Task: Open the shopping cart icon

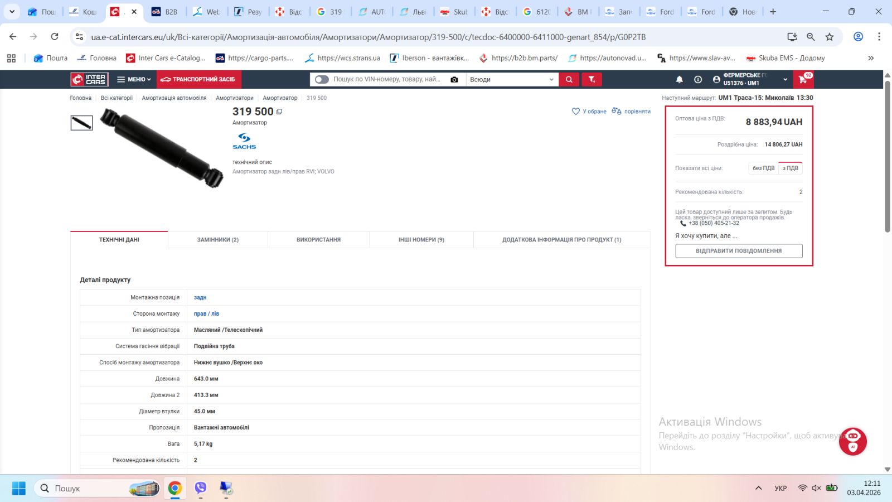Action: tap(803, 79)
